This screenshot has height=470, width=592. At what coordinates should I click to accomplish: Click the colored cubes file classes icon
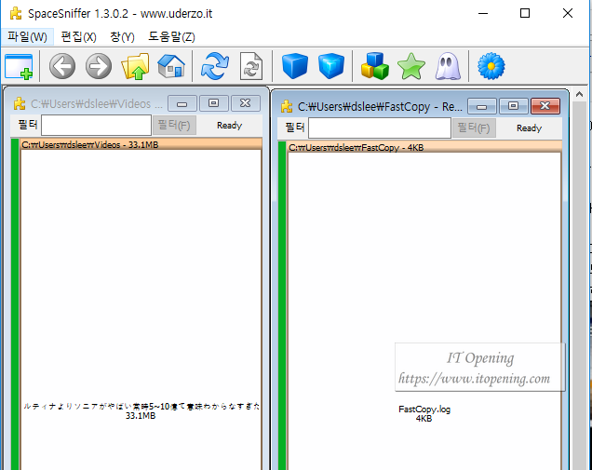pyautogui.click(x=374, y=66)
